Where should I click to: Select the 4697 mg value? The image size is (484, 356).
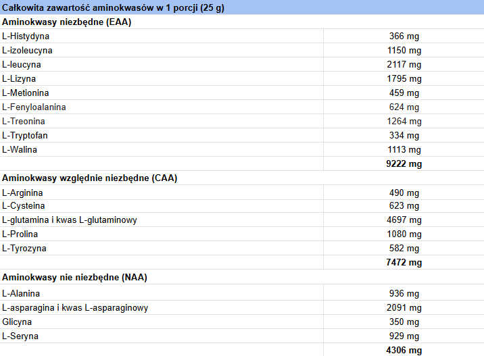(x=404, y=220)
